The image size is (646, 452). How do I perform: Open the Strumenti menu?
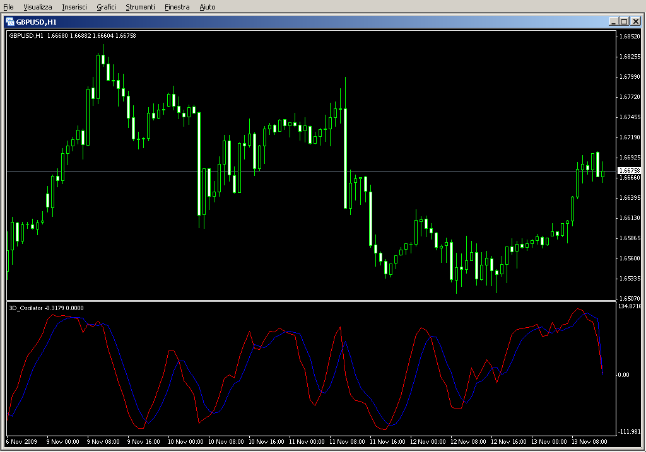point(140,7)
